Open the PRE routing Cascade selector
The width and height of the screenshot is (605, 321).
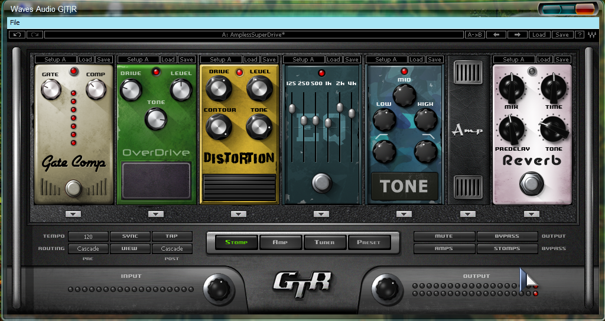(x=88, y=249)
